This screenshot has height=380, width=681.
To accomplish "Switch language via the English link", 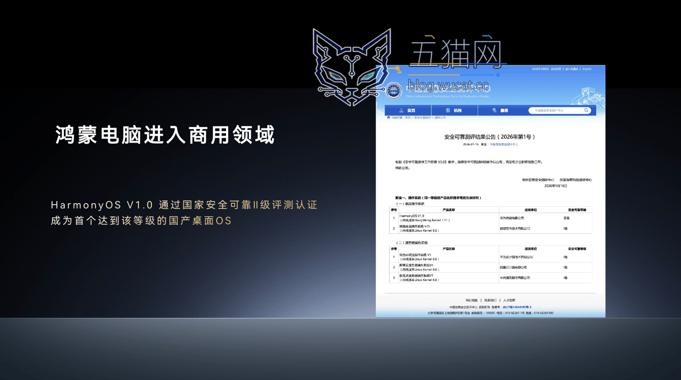I will click(x=587, y=69).
